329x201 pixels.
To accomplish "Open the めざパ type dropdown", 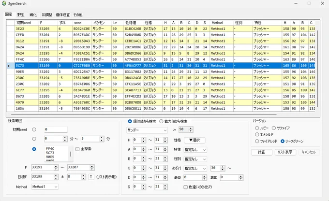I will (195, 168).
